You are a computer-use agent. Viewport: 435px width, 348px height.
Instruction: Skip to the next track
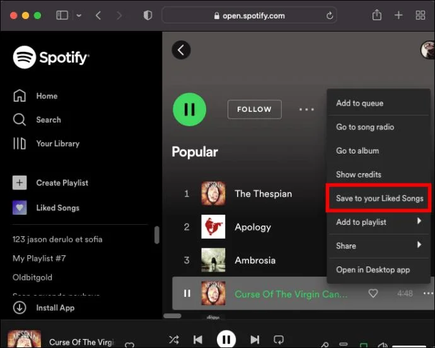point(255,339)
